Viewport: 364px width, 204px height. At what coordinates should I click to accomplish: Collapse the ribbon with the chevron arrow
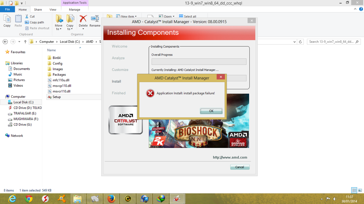point(355,9)
